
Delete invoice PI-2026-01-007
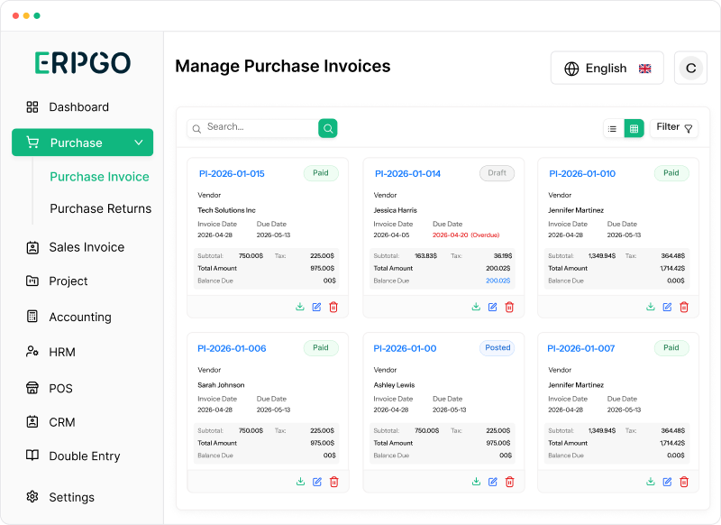684,482
